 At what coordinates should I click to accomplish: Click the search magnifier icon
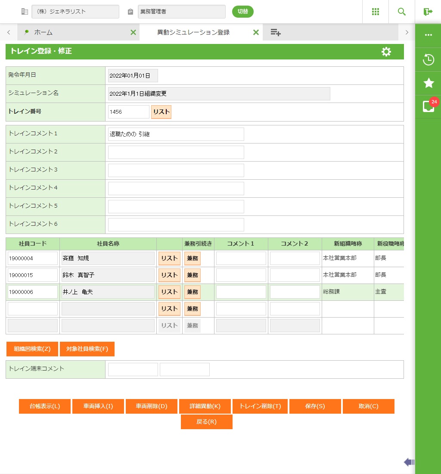[401, 12]
